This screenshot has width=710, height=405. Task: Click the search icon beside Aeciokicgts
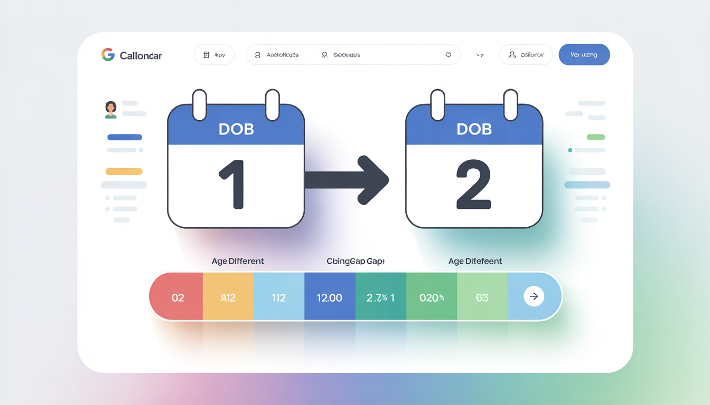[x=258, y=55]
